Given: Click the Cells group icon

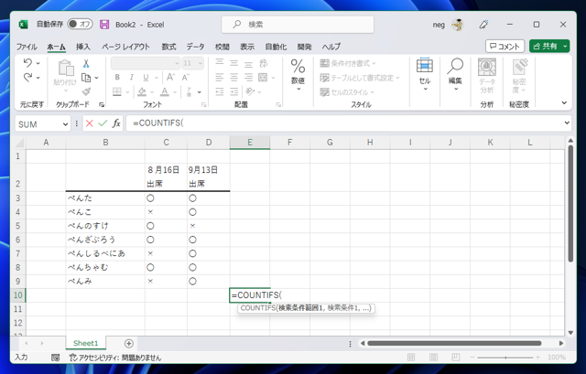Looking at the screenshot, I should 425,66.
